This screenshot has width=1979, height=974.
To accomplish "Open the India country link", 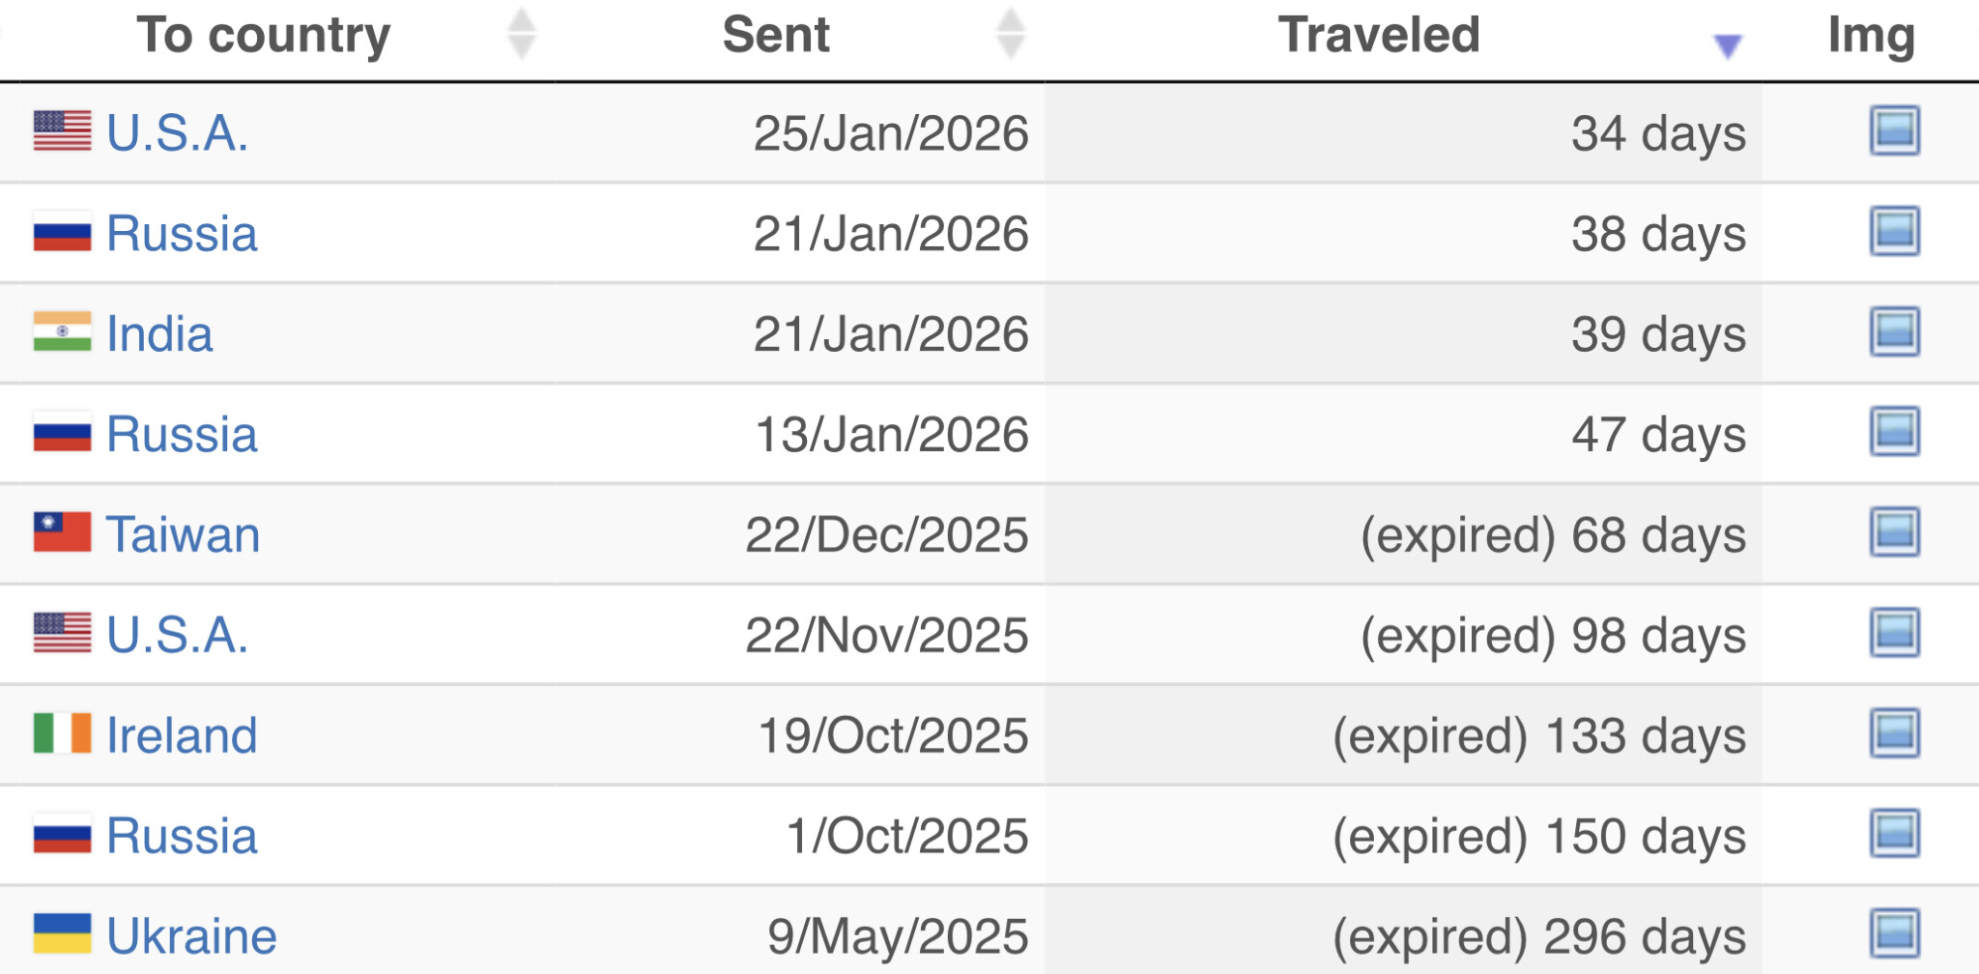I will point(159,334).
